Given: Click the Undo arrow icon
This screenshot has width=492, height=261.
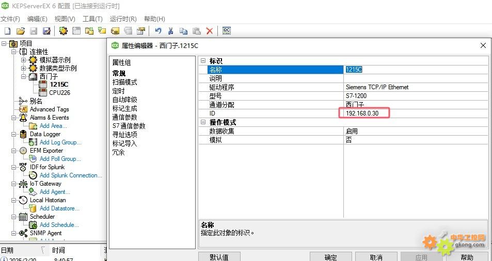Looking at the screenshot, I should tap(158, 31).
